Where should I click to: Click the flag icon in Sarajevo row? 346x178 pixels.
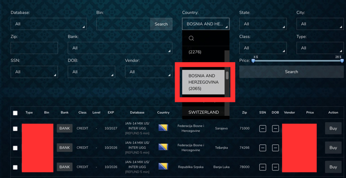[163, 128]
